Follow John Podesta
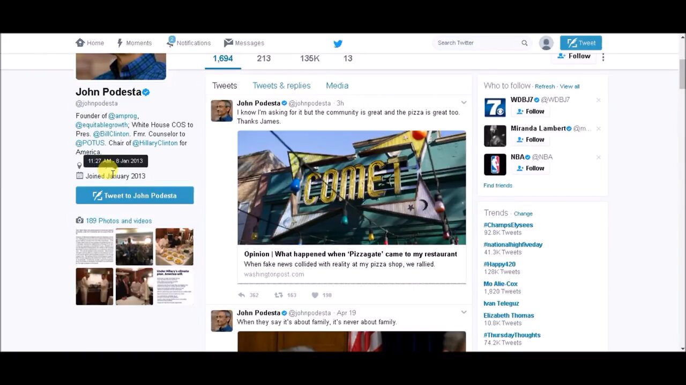686x385 pixels. [574, 56]
